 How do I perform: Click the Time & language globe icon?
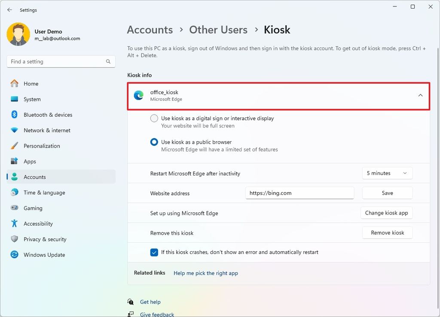pyautogui.click(x=14, y=192)
